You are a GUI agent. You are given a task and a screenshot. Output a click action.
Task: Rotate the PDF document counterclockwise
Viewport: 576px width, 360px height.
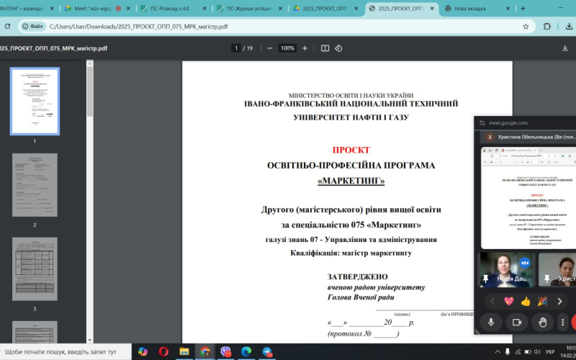tap(338, 48)
